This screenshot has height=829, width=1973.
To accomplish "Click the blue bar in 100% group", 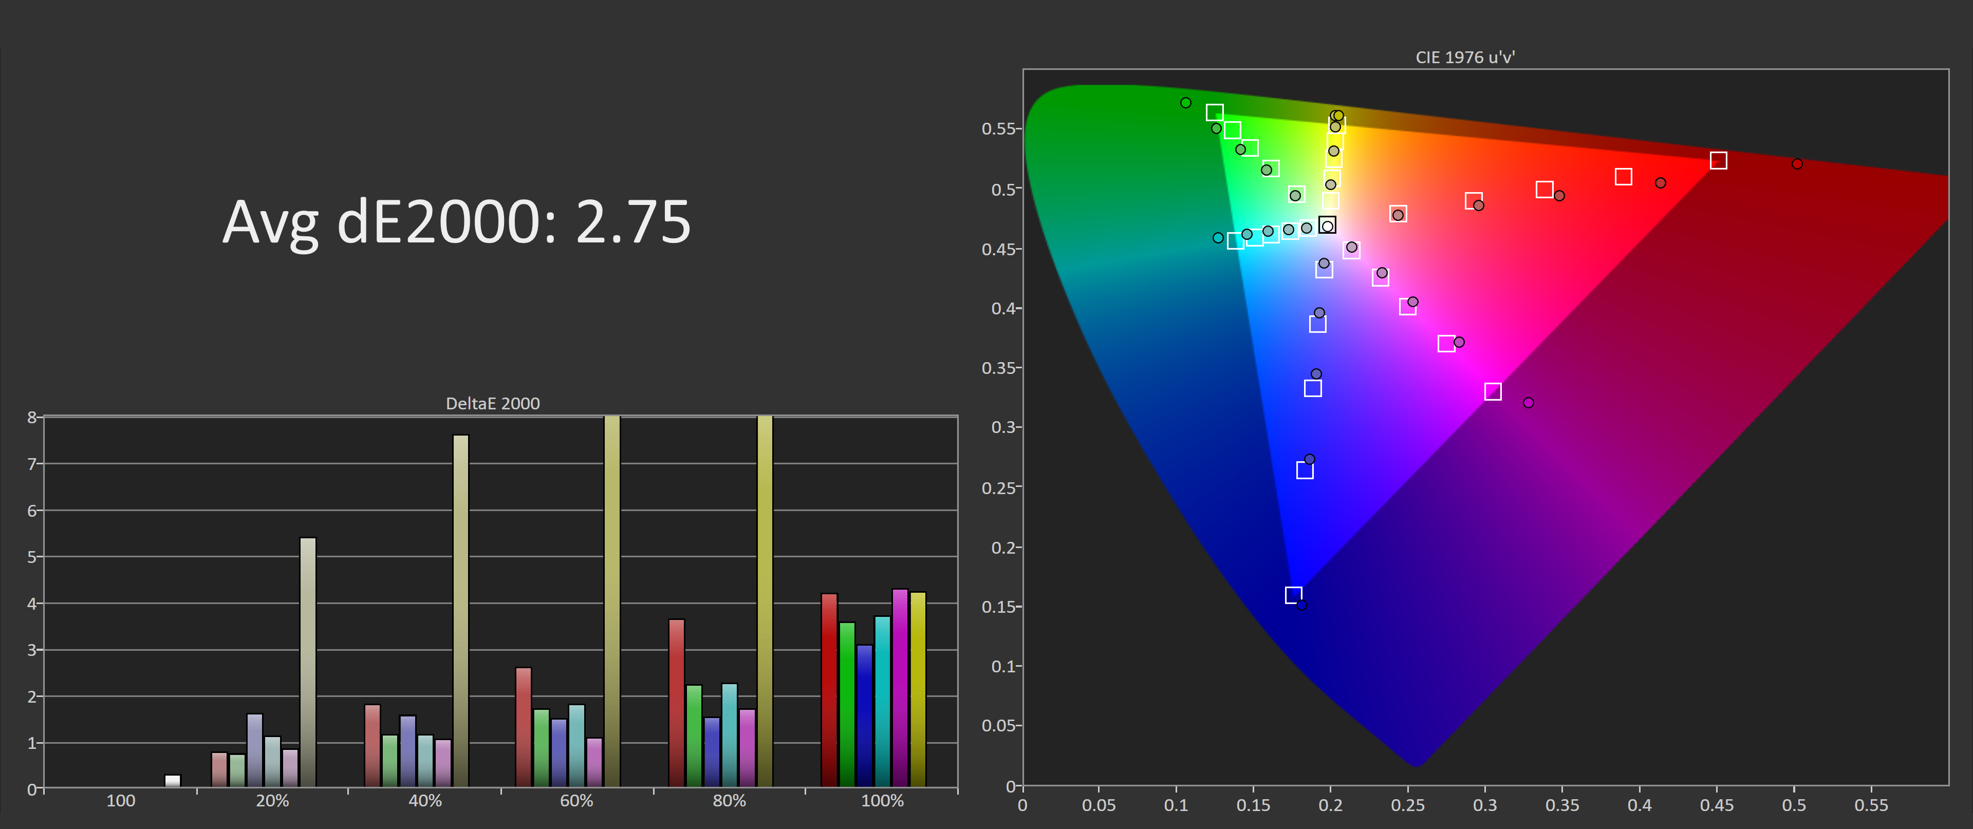I will coord(864,715).
